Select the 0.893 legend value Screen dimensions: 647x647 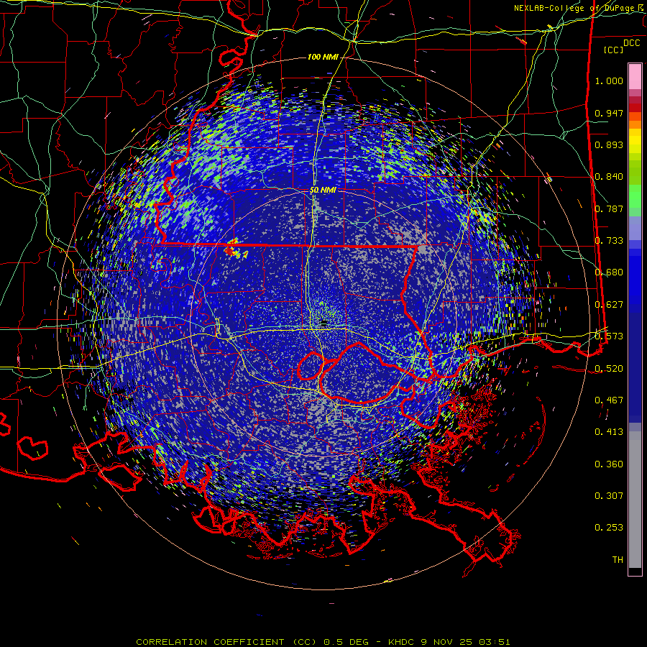click(x=609, y=144)
